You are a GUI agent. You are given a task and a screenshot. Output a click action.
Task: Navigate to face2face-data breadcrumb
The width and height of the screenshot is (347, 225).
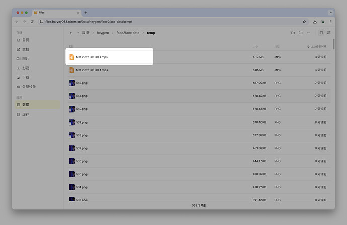[x=128, y=33]
